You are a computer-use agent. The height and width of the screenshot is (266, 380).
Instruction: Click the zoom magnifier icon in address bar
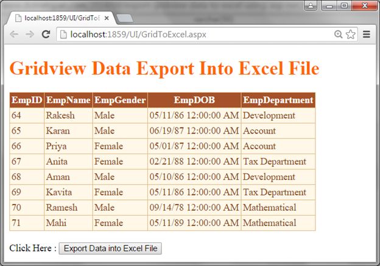[x=339, y=34]
